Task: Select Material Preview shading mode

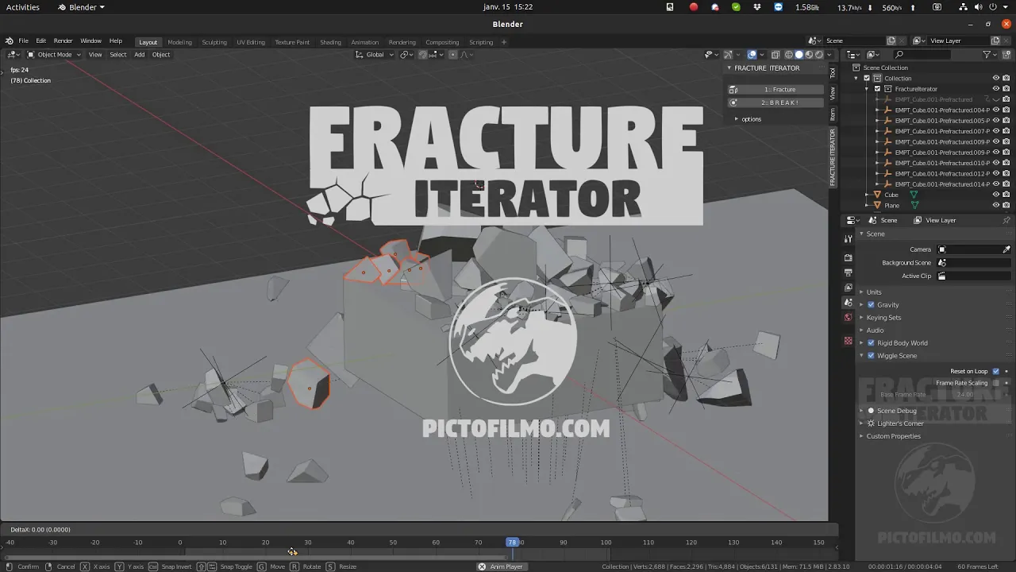Action: click(x=809, y=54)
